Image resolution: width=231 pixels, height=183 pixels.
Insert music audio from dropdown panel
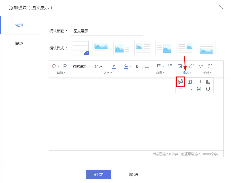pos(199,82)
